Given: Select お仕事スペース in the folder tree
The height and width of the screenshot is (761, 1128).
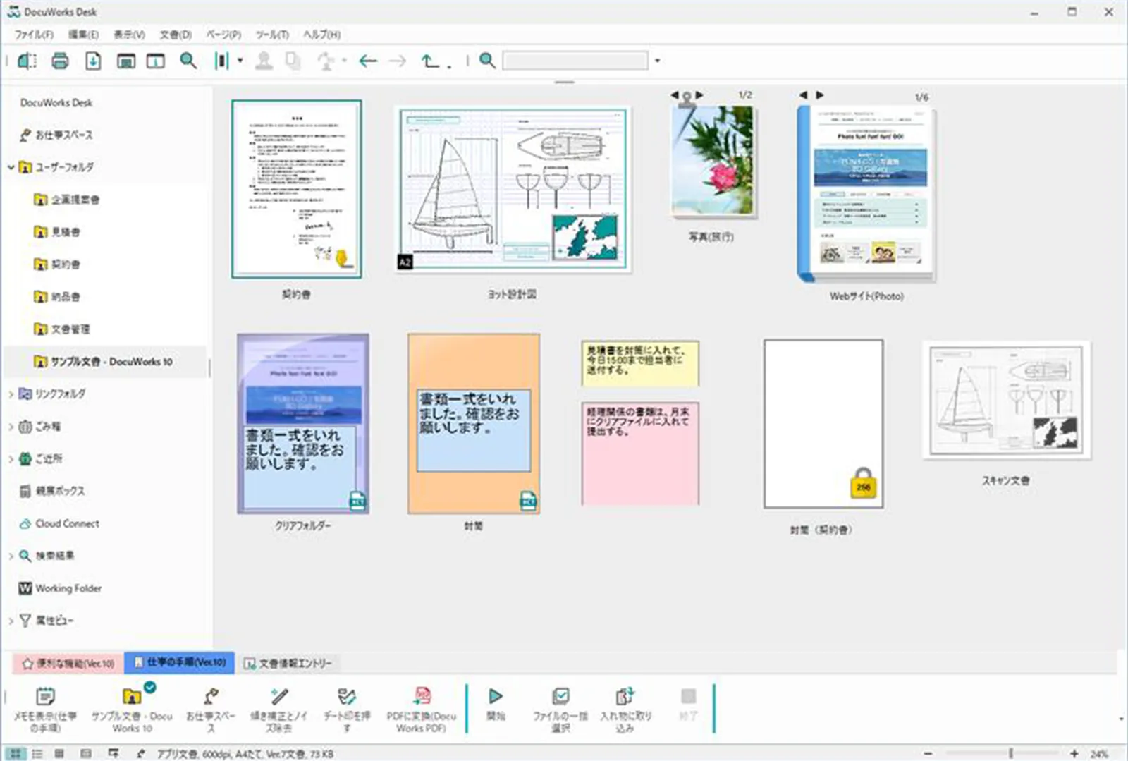Looking at the screenshot, I should point(56,135).
